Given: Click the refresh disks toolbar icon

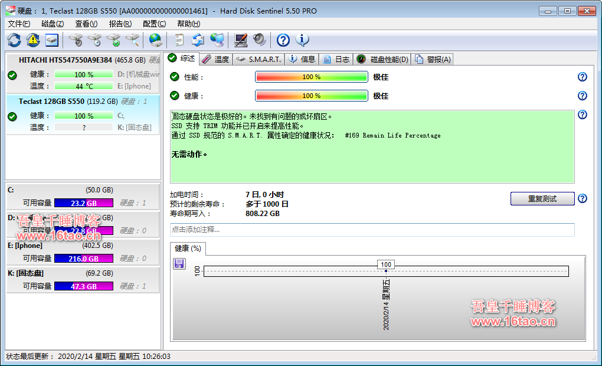Looking at the screenshot, I should coord(14,40).
